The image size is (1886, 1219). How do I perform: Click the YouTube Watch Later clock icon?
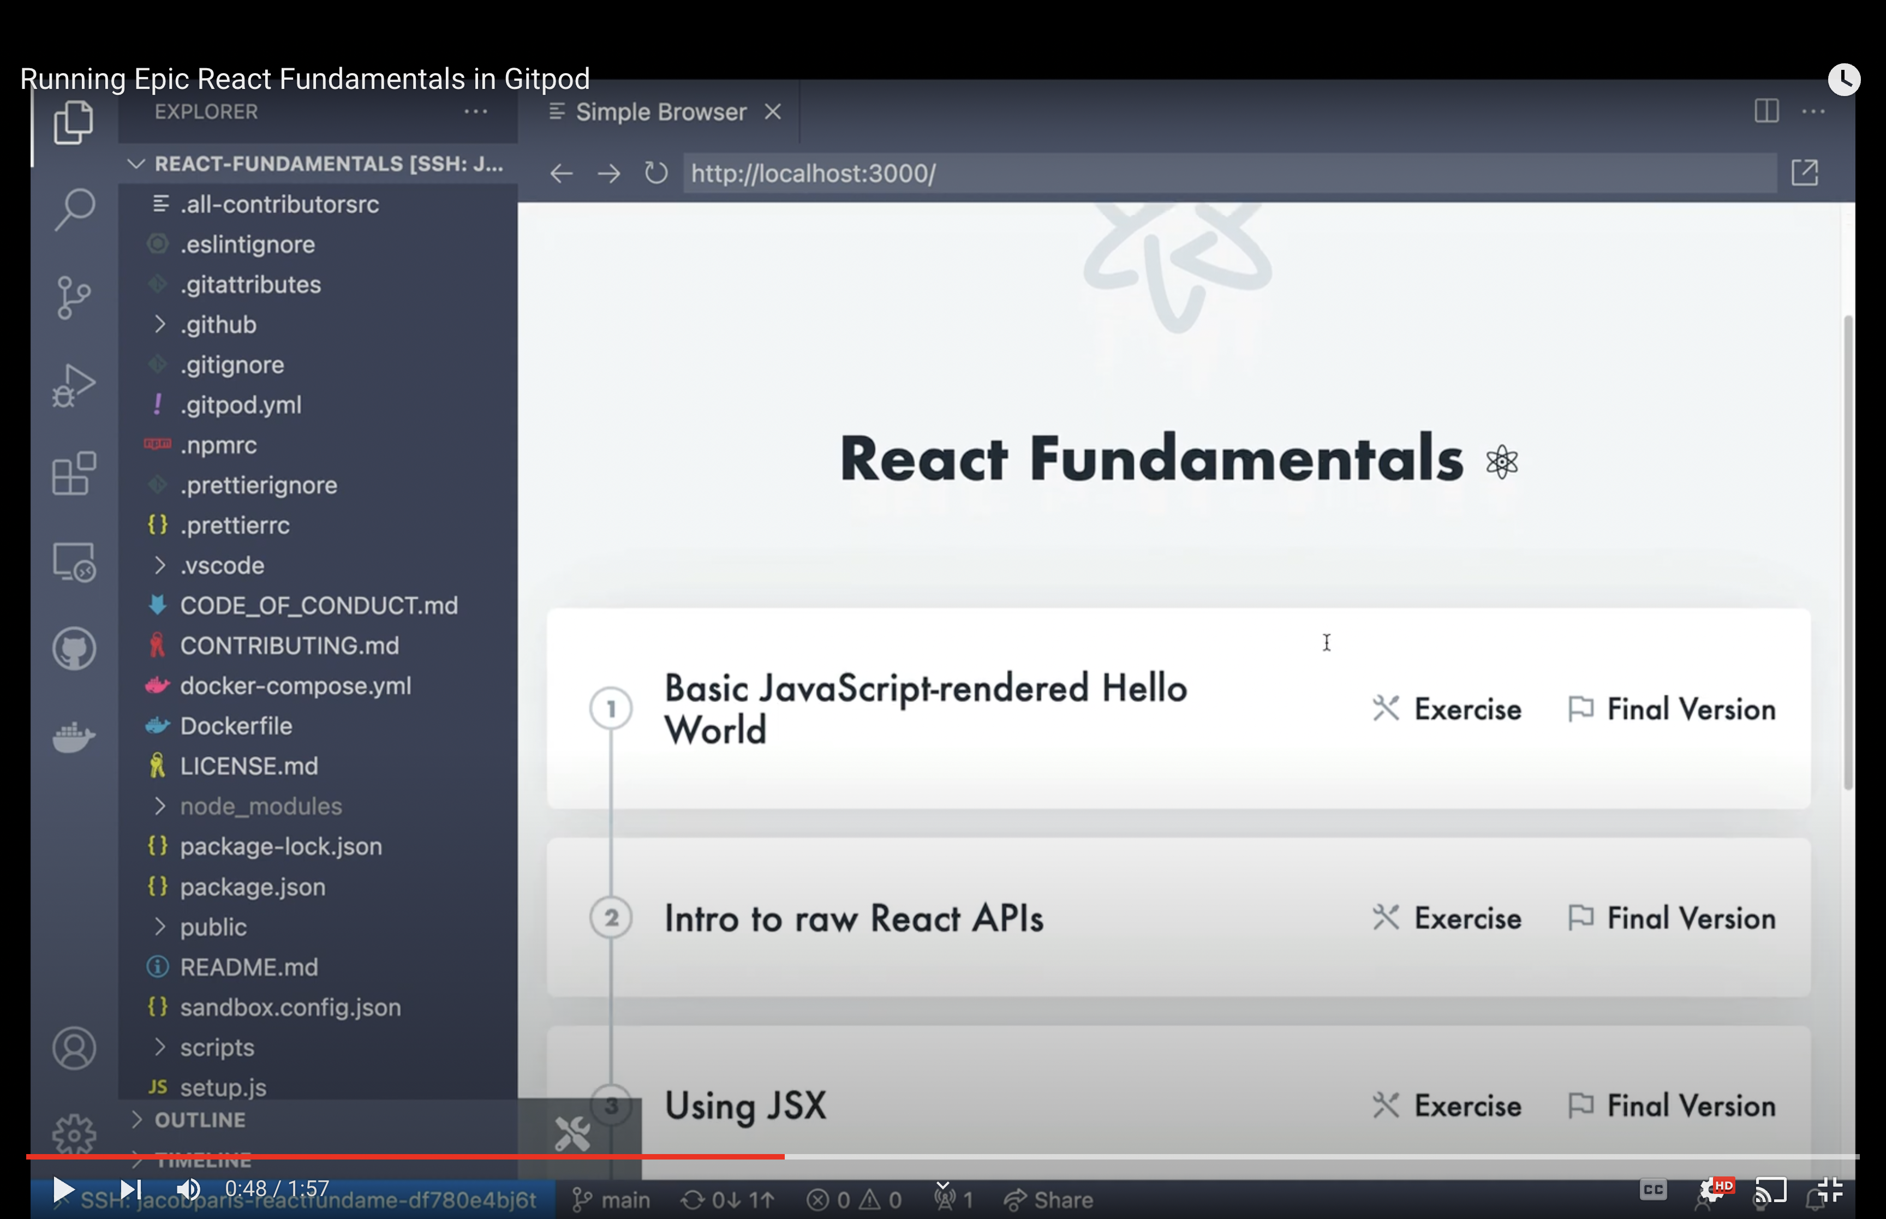pos(1843,79)
